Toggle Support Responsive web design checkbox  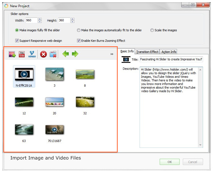pyautogui.click(x=17, y=41)
